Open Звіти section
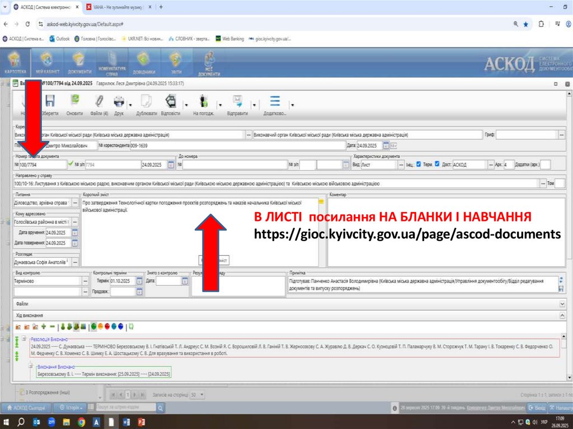Viewport: 573px width, 429px height. click(x=176, y=63)
